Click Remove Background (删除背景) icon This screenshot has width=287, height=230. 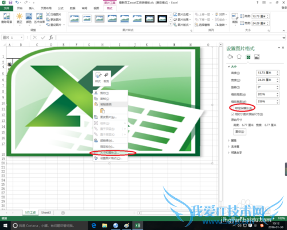[x=7, y=16]
